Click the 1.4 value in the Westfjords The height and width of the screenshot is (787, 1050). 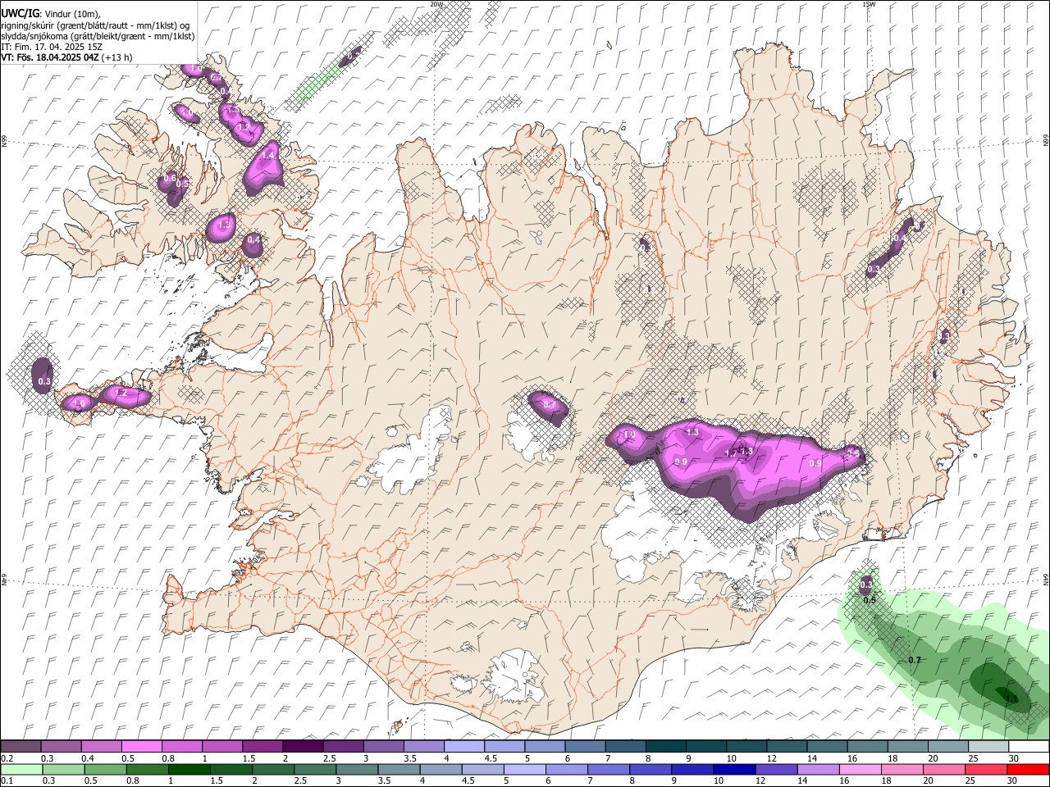pos(267,155)
